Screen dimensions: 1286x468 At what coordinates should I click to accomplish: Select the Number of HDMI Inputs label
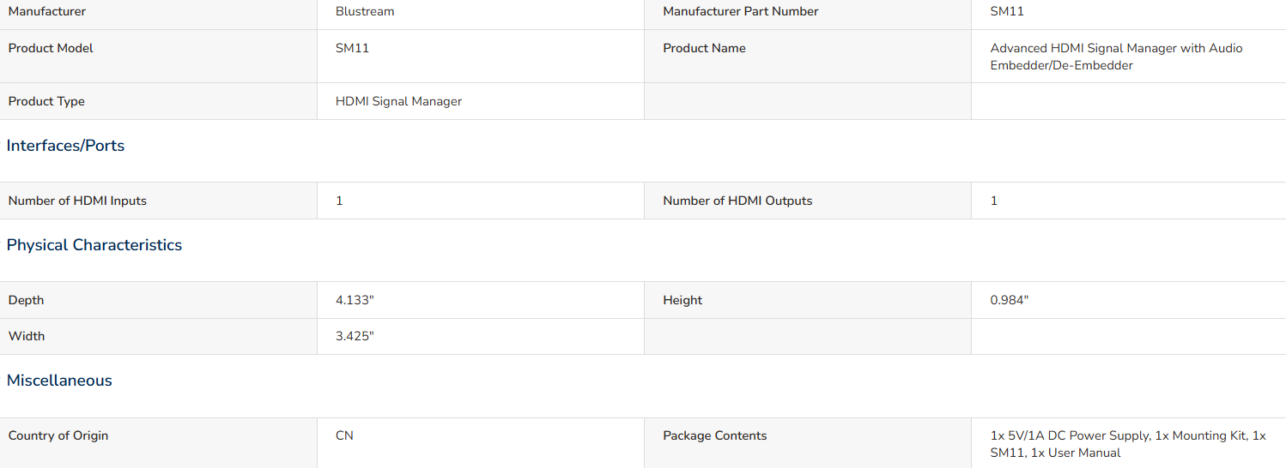[x=77, y=201]
